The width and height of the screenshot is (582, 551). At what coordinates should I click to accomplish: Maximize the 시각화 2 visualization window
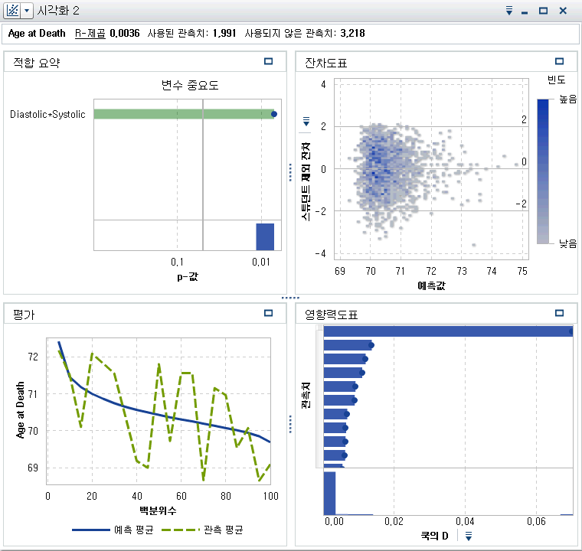point(543,11)
